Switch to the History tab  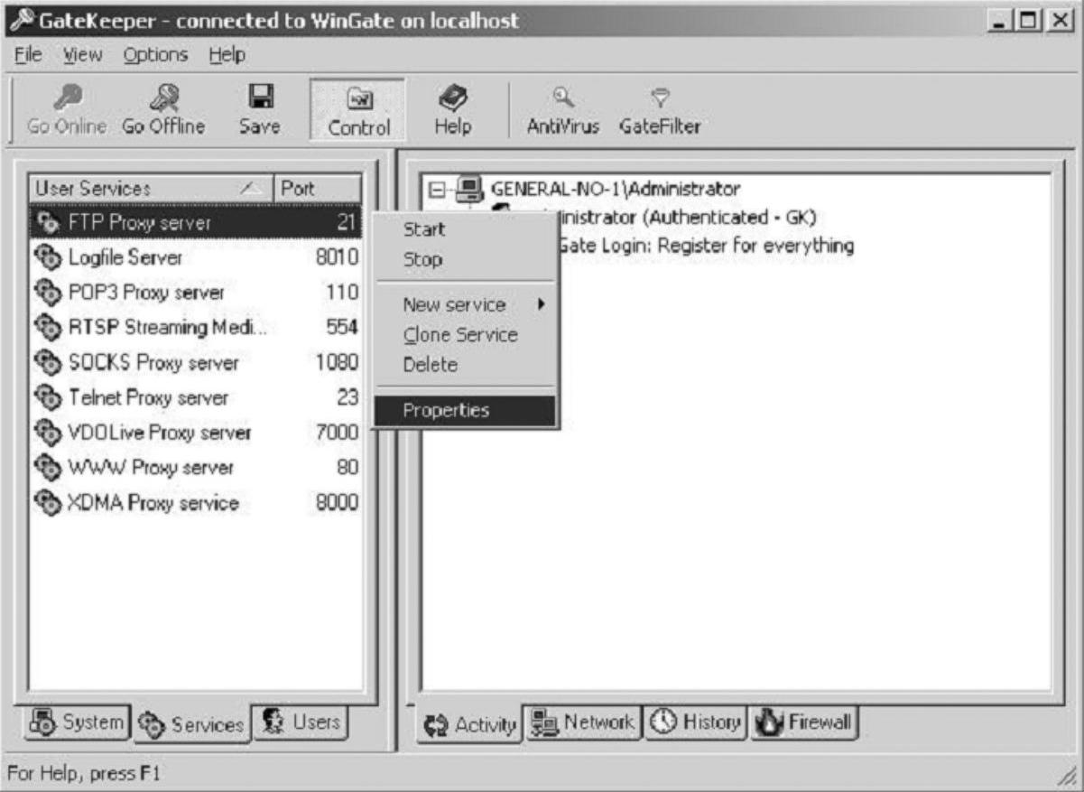click(x=695, y=722)
